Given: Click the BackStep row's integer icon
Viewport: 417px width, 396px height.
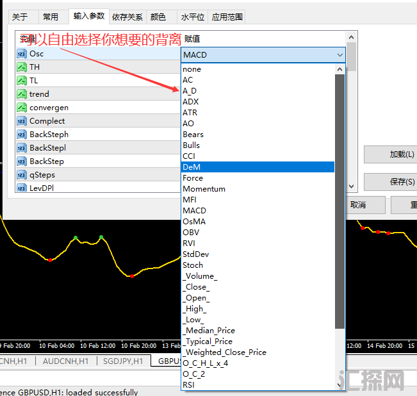Looking at the screenshot, I should (x=22, y=161).
